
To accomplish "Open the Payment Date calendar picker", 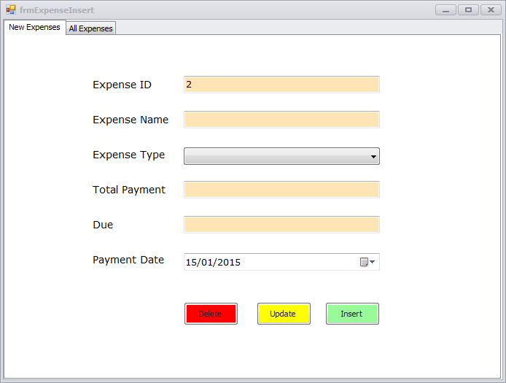I will [x=367, y=262].
